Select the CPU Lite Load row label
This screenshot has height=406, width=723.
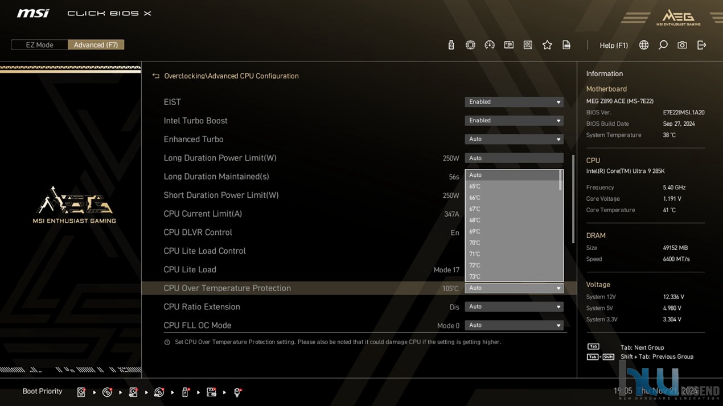click(190, 270)
